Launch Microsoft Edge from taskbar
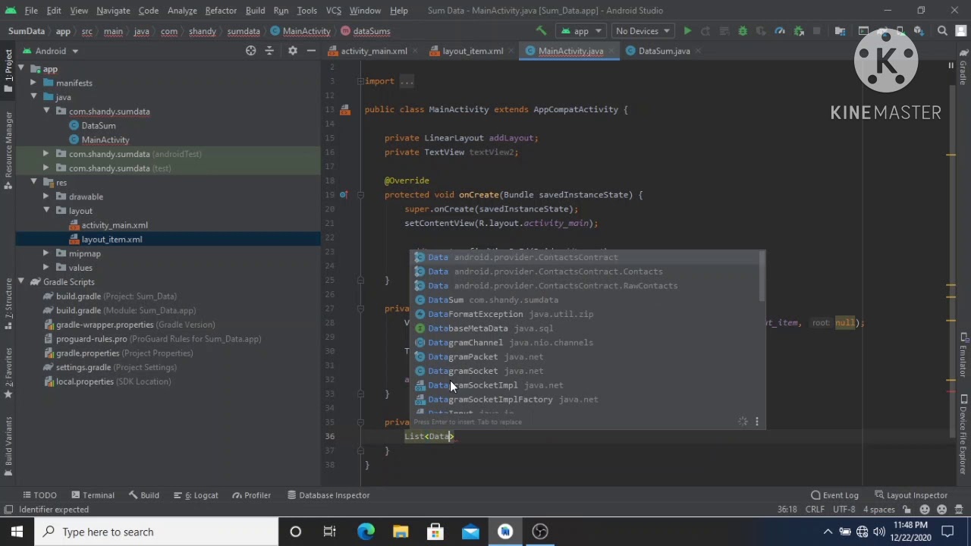The height and width of the screenshot is (546, 971). tap(366, 532)
